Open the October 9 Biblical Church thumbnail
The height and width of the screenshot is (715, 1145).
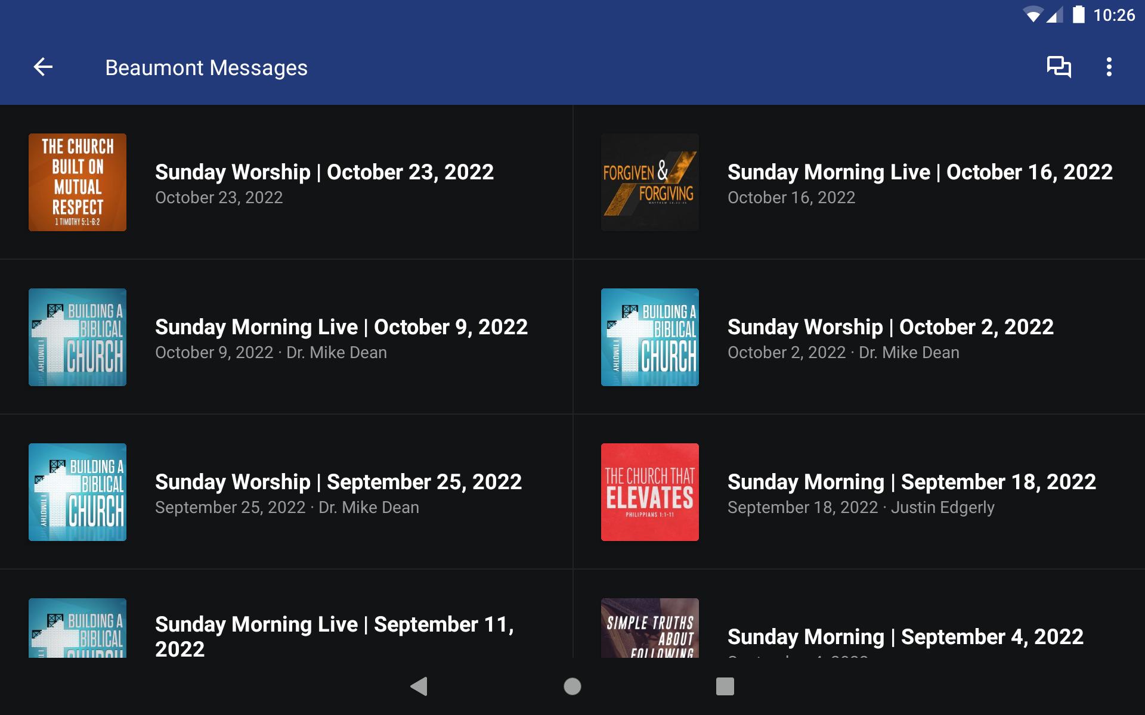coord(78,337)
